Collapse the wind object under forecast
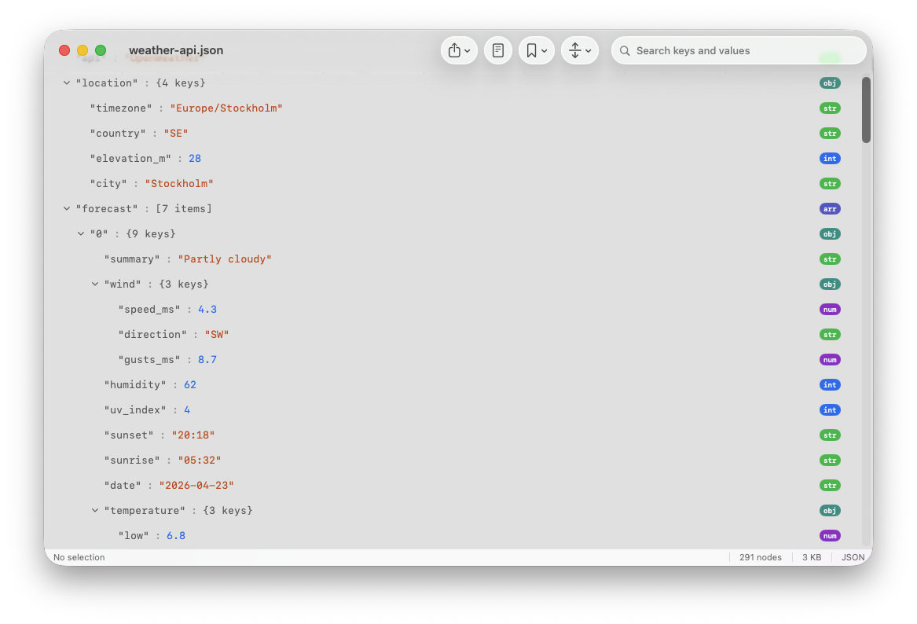This screenshot has width=917, height=624. point(94,284)
